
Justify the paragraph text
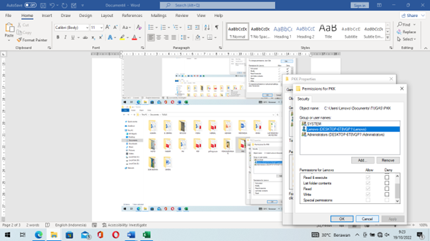(x=174, y=37)
